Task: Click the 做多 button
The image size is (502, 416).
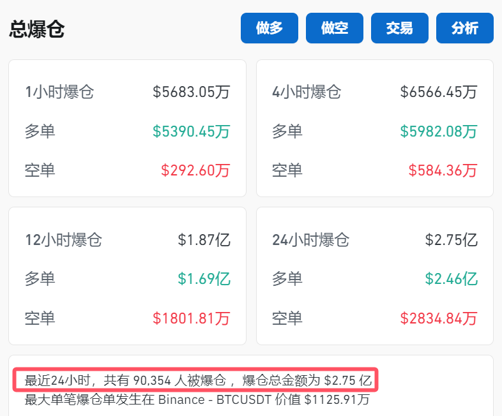Action: pyautogui.click(x=269, y=28)
